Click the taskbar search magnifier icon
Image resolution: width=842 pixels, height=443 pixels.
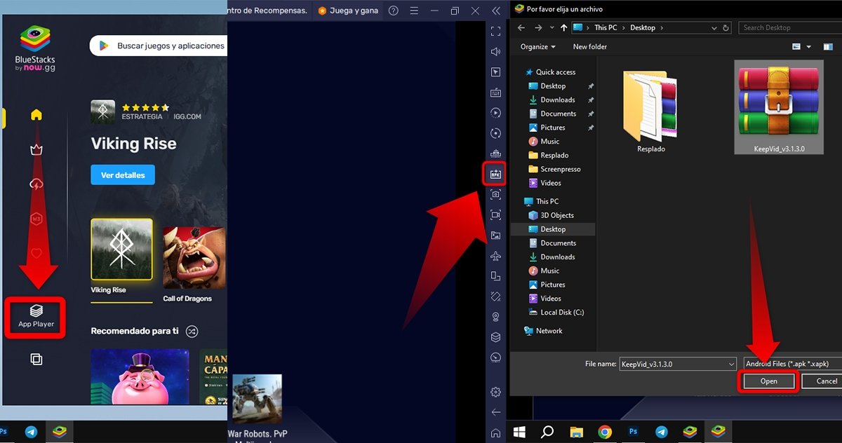tap(548, 432)
